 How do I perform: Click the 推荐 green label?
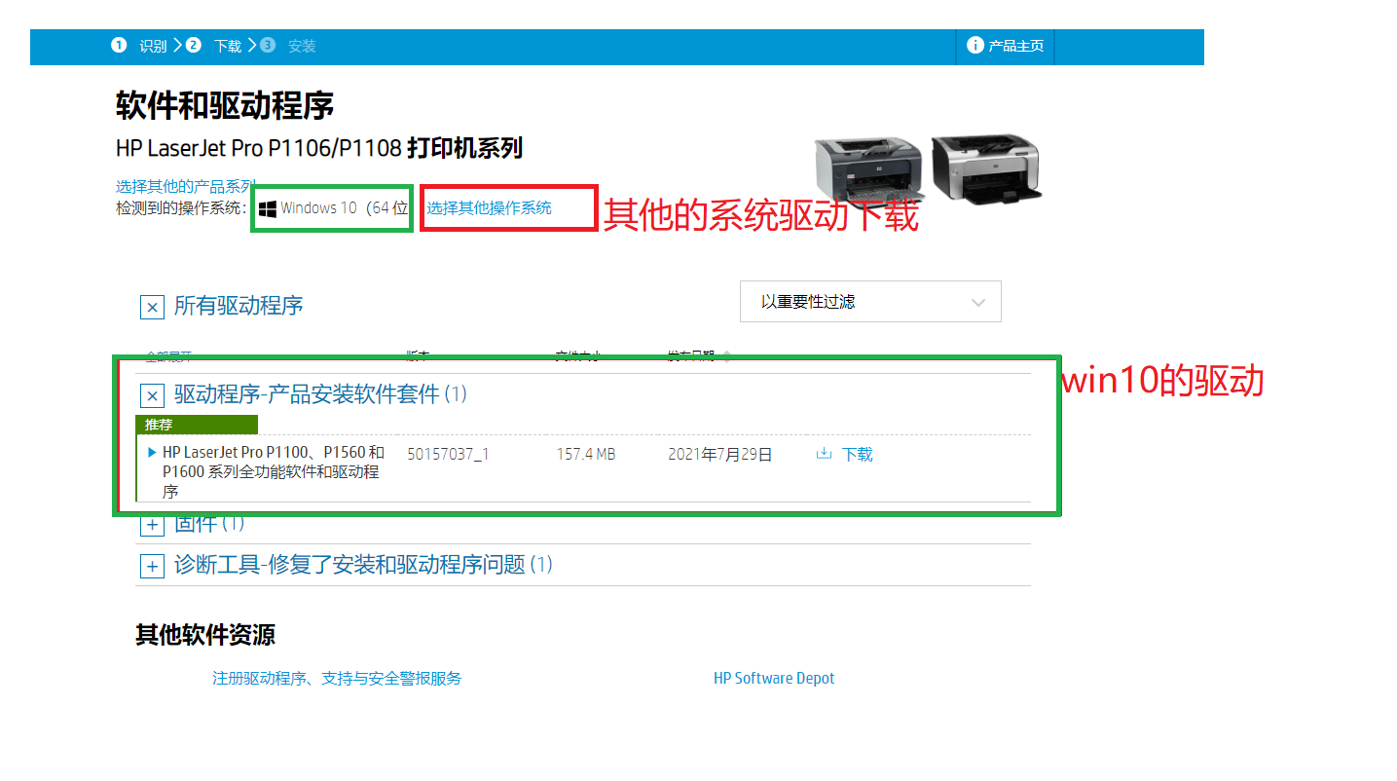pos(197,425)
